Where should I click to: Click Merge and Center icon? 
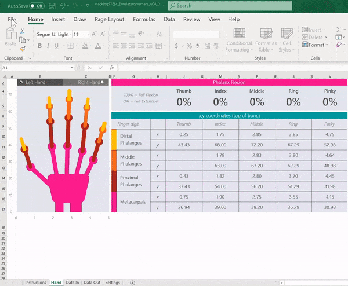159,46
